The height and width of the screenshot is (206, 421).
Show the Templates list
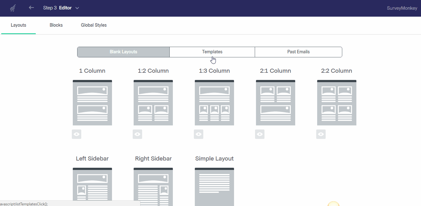point(212,52)
